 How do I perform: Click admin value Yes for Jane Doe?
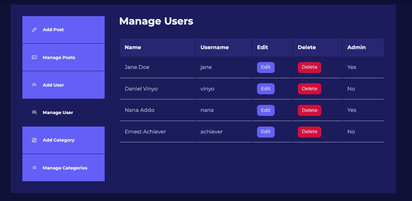click(351, 67)
